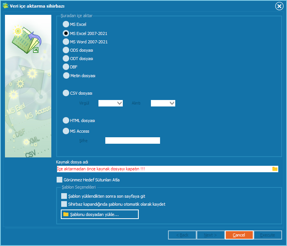Viewport: 287px width, 246px height.
Task: Close the wizard with the X icon
Action: (x=279, y=6)
